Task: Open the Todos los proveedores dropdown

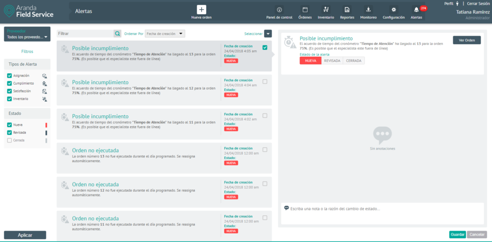Action: tap(27, 37)
